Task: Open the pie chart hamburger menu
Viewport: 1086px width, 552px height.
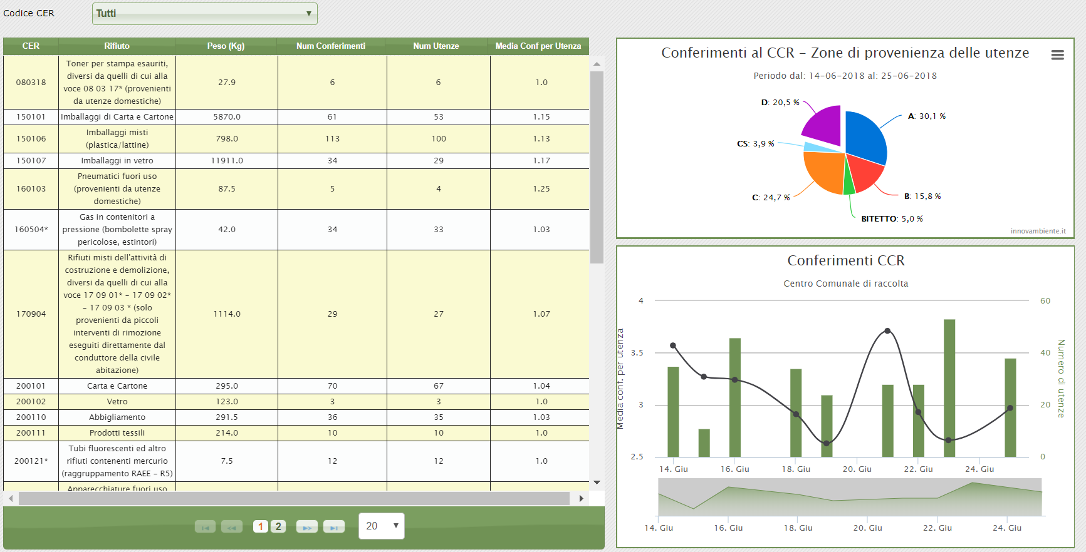Action: pos(1057,55)
